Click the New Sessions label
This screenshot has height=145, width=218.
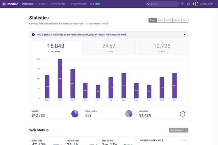click(73, 141)
